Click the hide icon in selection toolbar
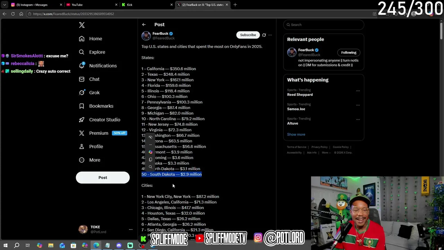Viewport: 444px width, 250px height. (151, 137)
